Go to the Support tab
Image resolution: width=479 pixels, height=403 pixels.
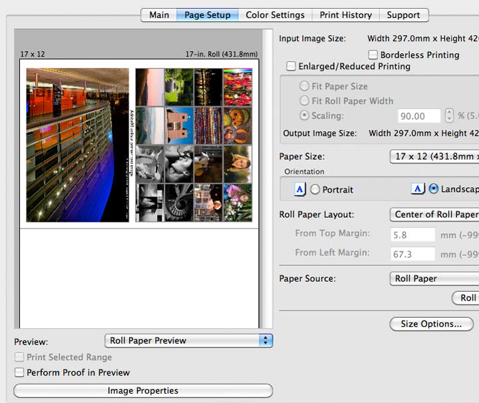[x=404, y=15]
